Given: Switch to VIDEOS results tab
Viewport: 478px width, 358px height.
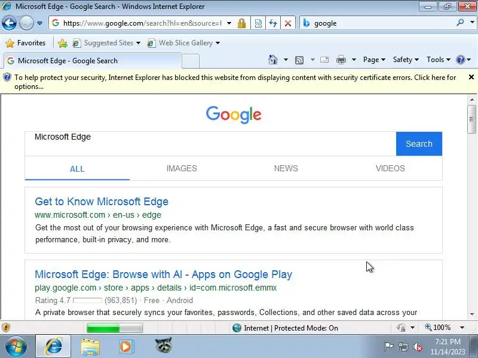Looking at the screenshot, I should click(390, 168).
